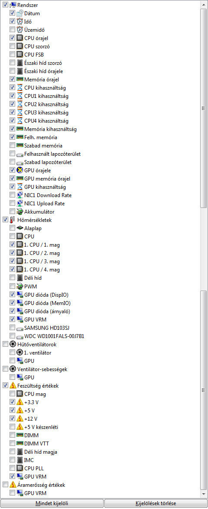Select GPU label under Hűtőventilátorok

click(29, 361)
